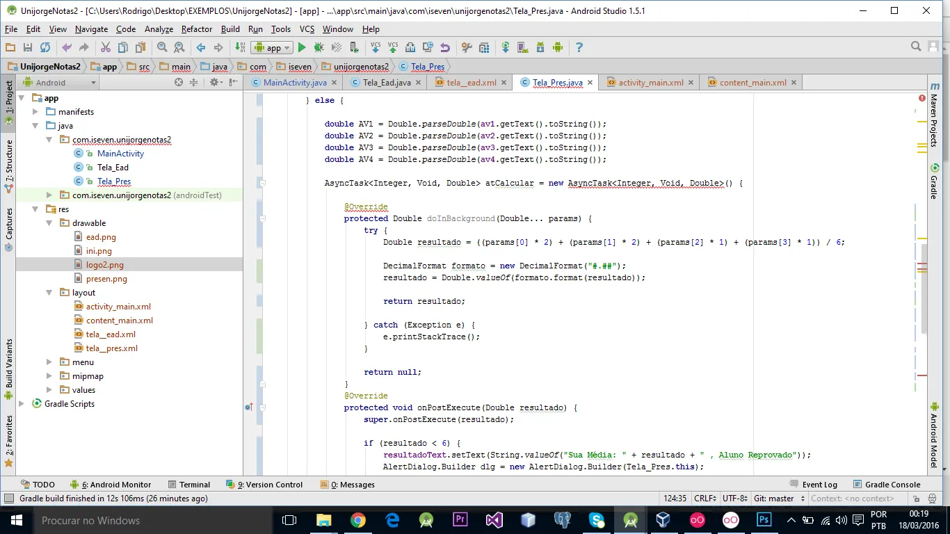Image resolution: width=950 pixels, height=534 pixels.
Task: Click the Save All floppy disk icon
Action: click(x=28, y=47)
